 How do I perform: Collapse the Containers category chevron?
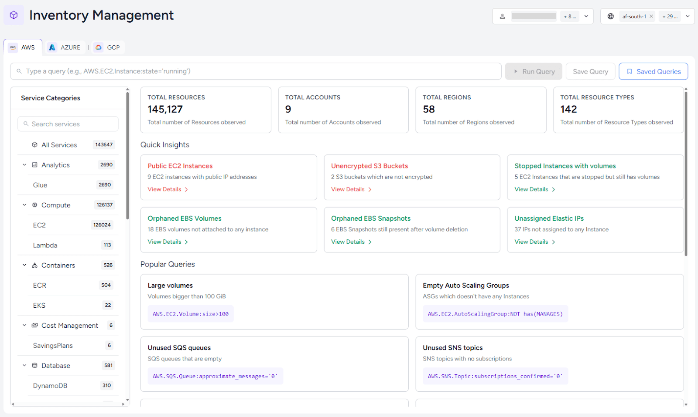click(x=24, y=265)
